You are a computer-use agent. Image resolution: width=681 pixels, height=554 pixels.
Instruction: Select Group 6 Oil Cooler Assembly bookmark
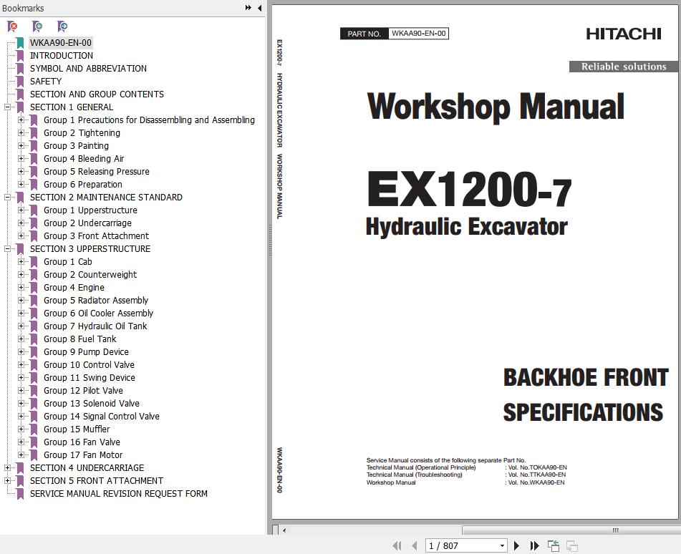click(98, 314)
